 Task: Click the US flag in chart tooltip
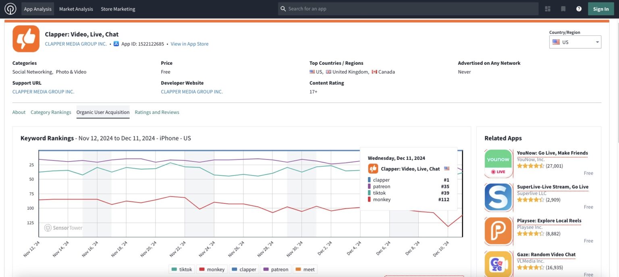tap(447, 169)
